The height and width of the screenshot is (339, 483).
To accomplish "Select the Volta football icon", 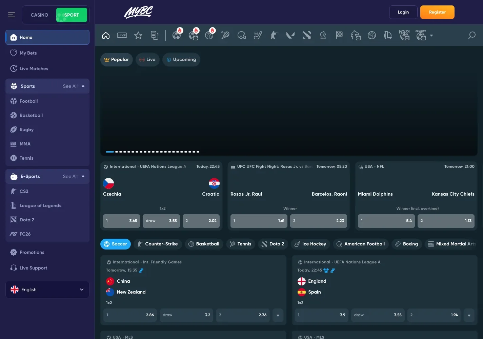I will click(404, 35).
